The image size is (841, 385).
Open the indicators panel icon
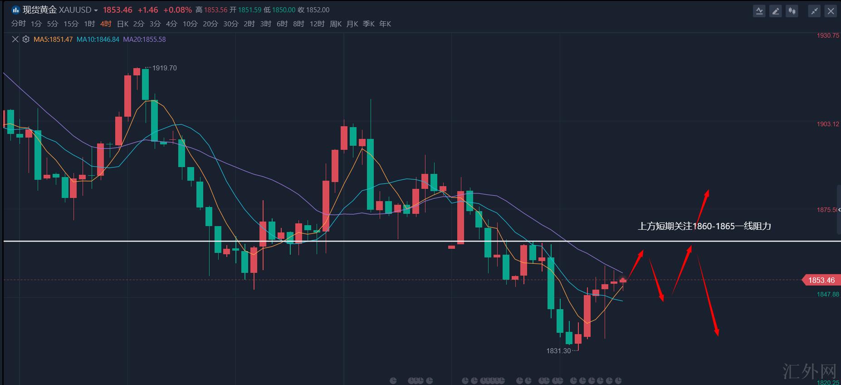pos(759,11)
